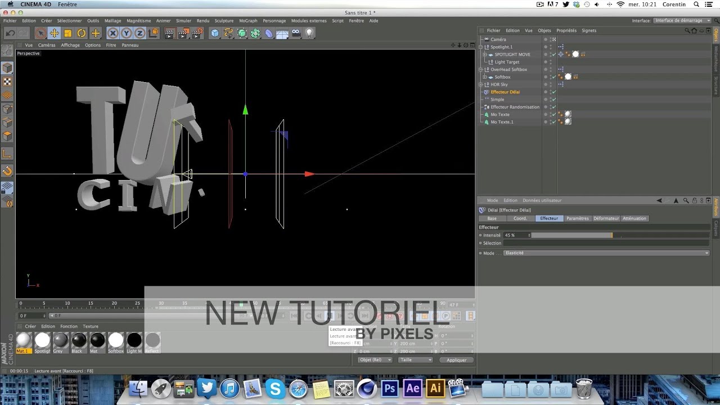Open the Base tab
The height and width of the screenshot is (405, 720).
pos(492,218)
